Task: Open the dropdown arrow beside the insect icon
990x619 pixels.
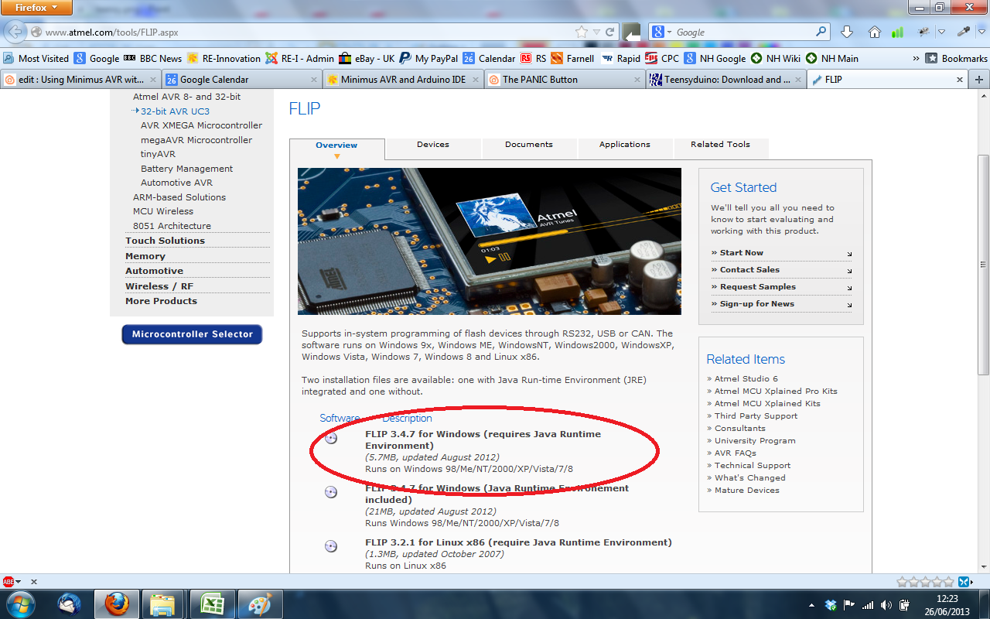Action: point(941,32)
